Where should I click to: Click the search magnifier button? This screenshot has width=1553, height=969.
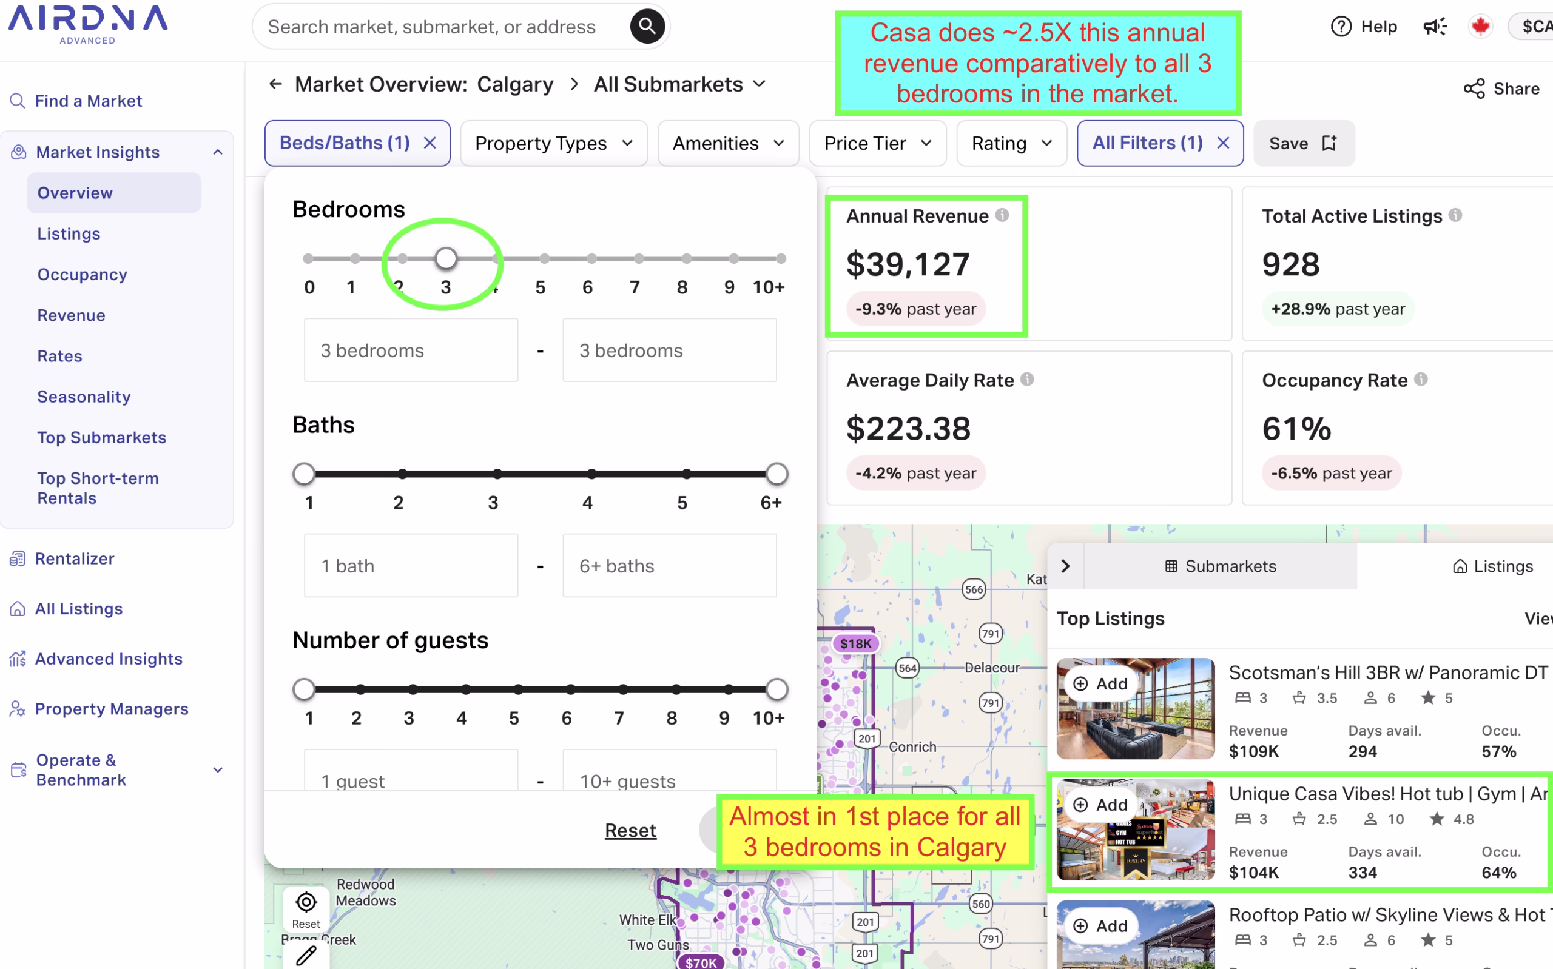(x=647, y=26)
